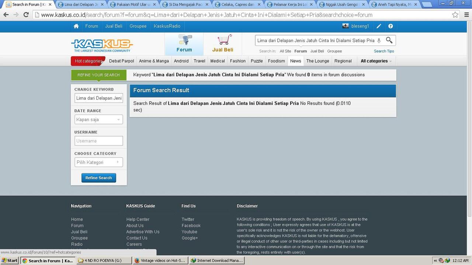Activate voice search microphone icon

[x=379, y=40]
